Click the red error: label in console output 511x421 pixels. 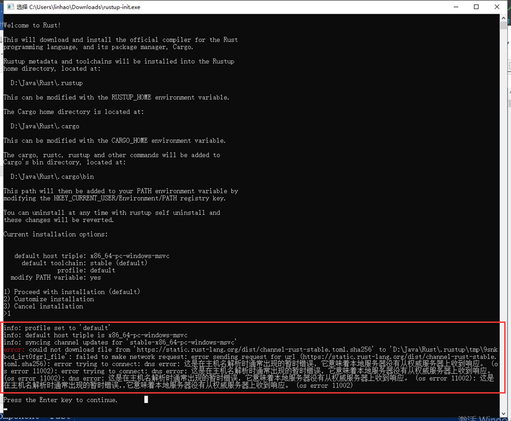click(x=11, y=349)
